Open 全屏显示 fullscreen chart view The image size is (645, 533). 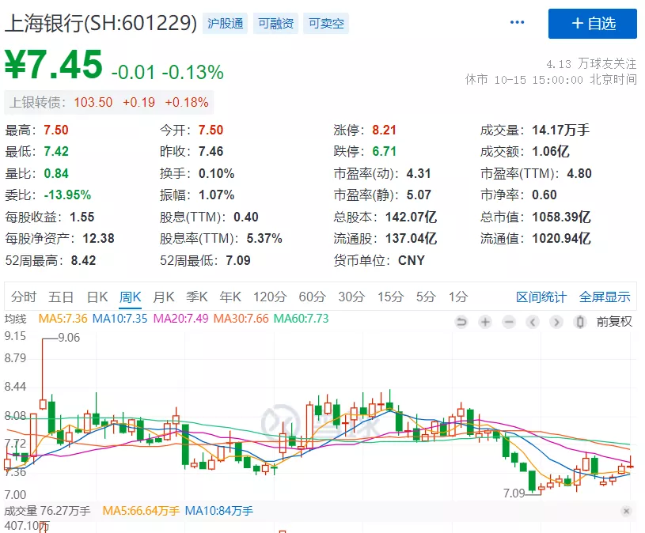605,297
